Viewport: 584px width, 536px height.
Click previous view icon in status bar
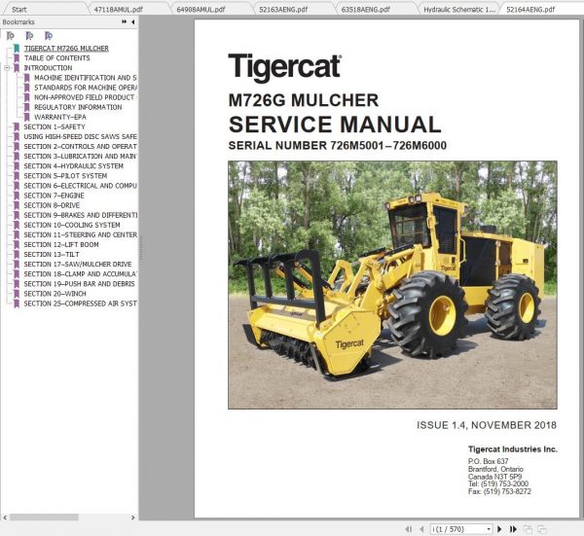(528, 529)
